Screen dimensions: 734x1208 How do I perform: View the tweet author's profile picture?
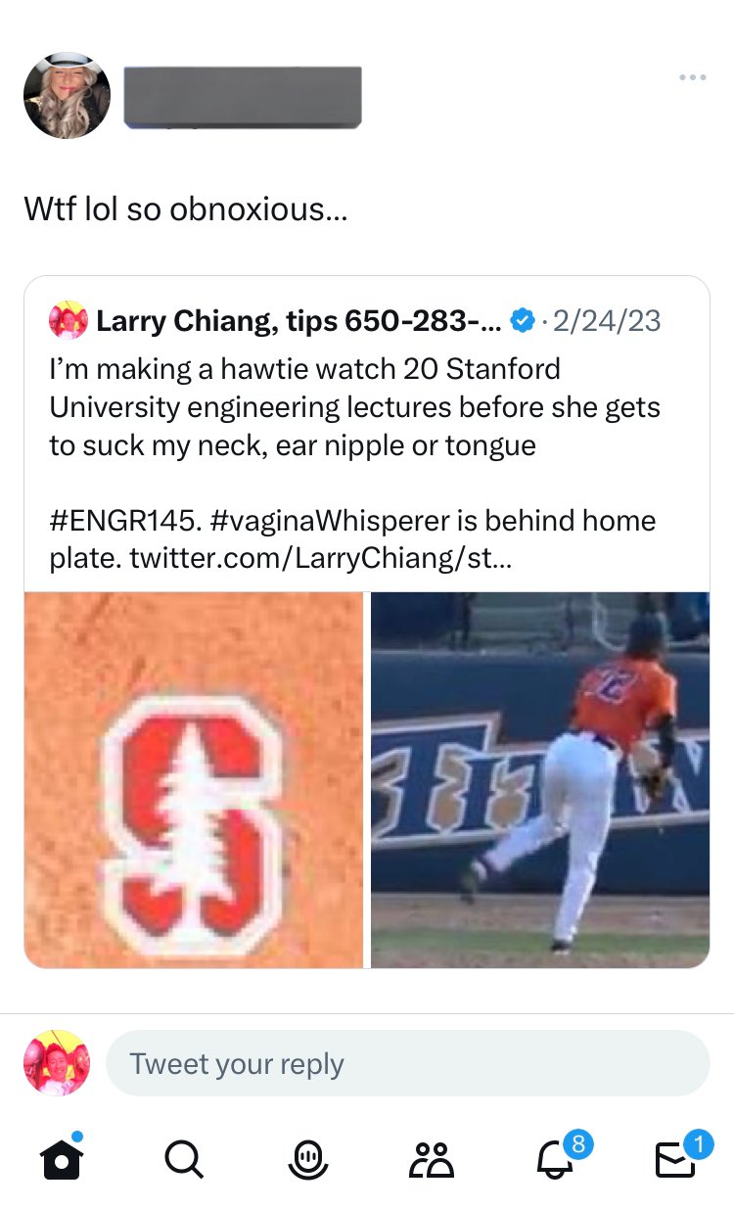pos(67,95)
